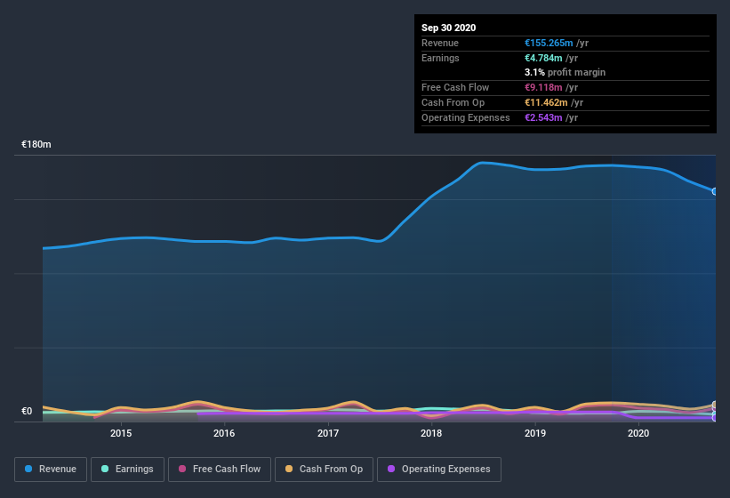The image size is (730, 498).
Task: Click the 2018 axis label
Action: (x=431, y=433)
